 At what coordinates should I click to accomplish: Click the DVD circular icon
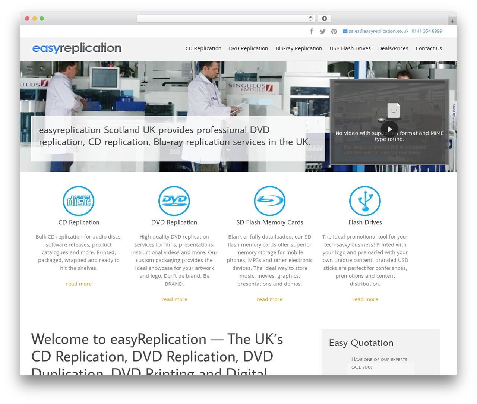(174, 201)
